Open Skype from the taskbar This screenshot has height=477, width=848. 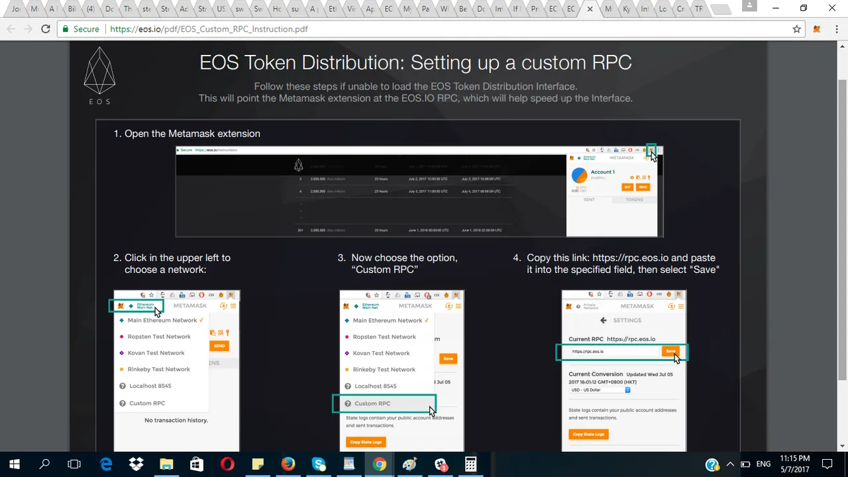(x=319, y=464)
